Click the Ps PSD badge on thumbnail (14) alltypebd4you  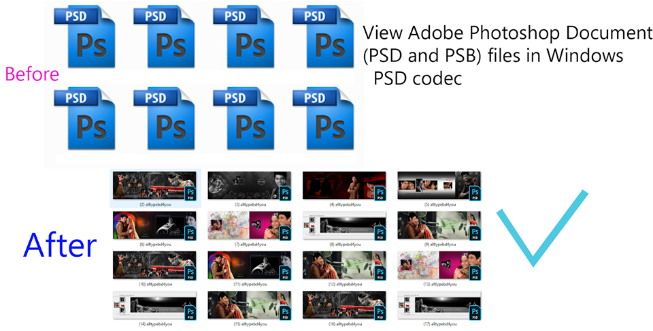(190, 313)
